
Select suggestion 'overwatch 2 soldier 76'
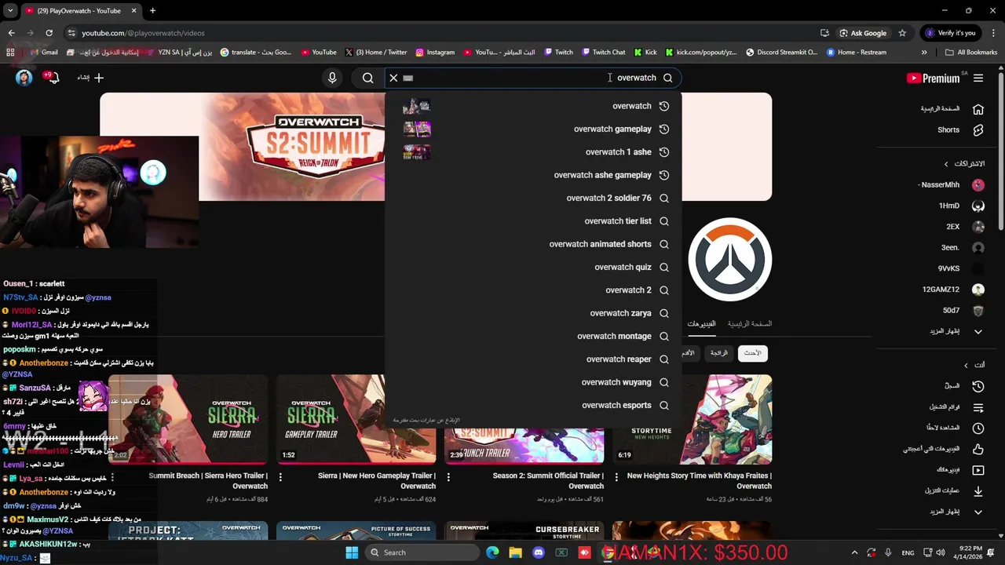tap(533, 198)
